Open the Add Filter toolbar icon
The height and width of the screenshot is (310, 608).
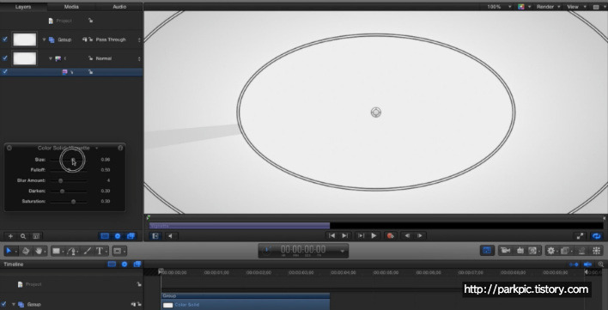565,251
